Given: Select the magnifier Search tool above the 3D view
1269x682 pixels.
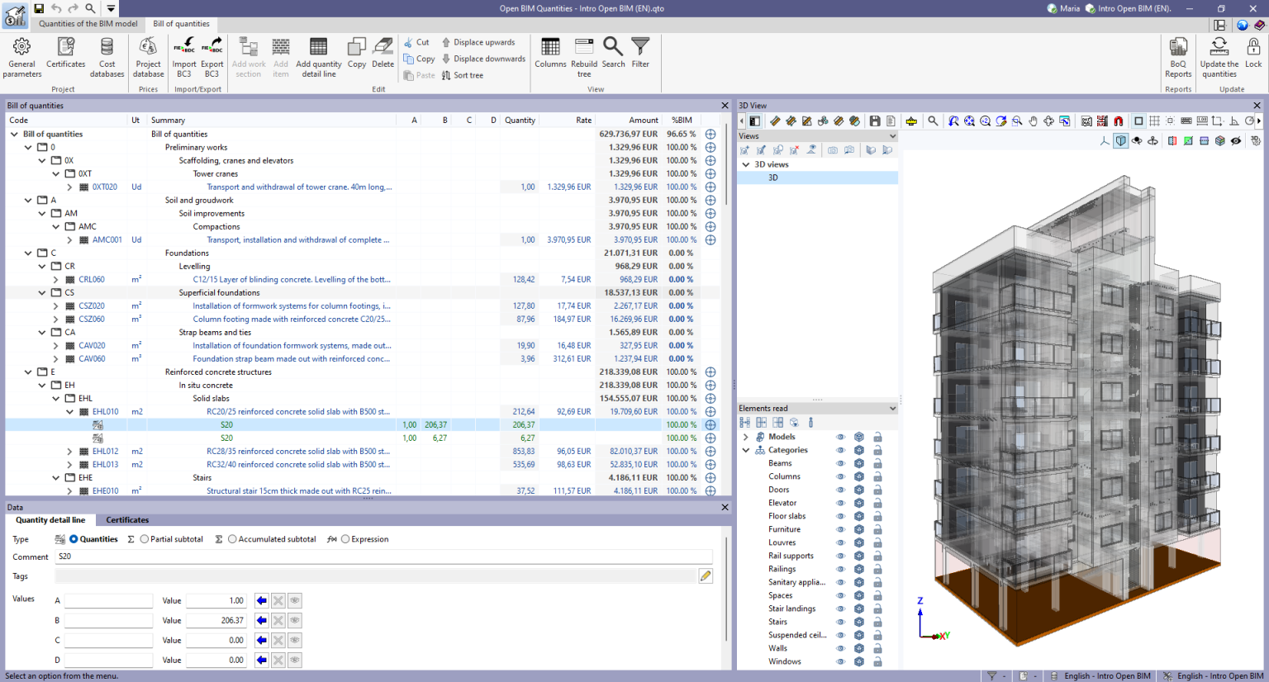Looking at the screenshot, I should (933, 121).
